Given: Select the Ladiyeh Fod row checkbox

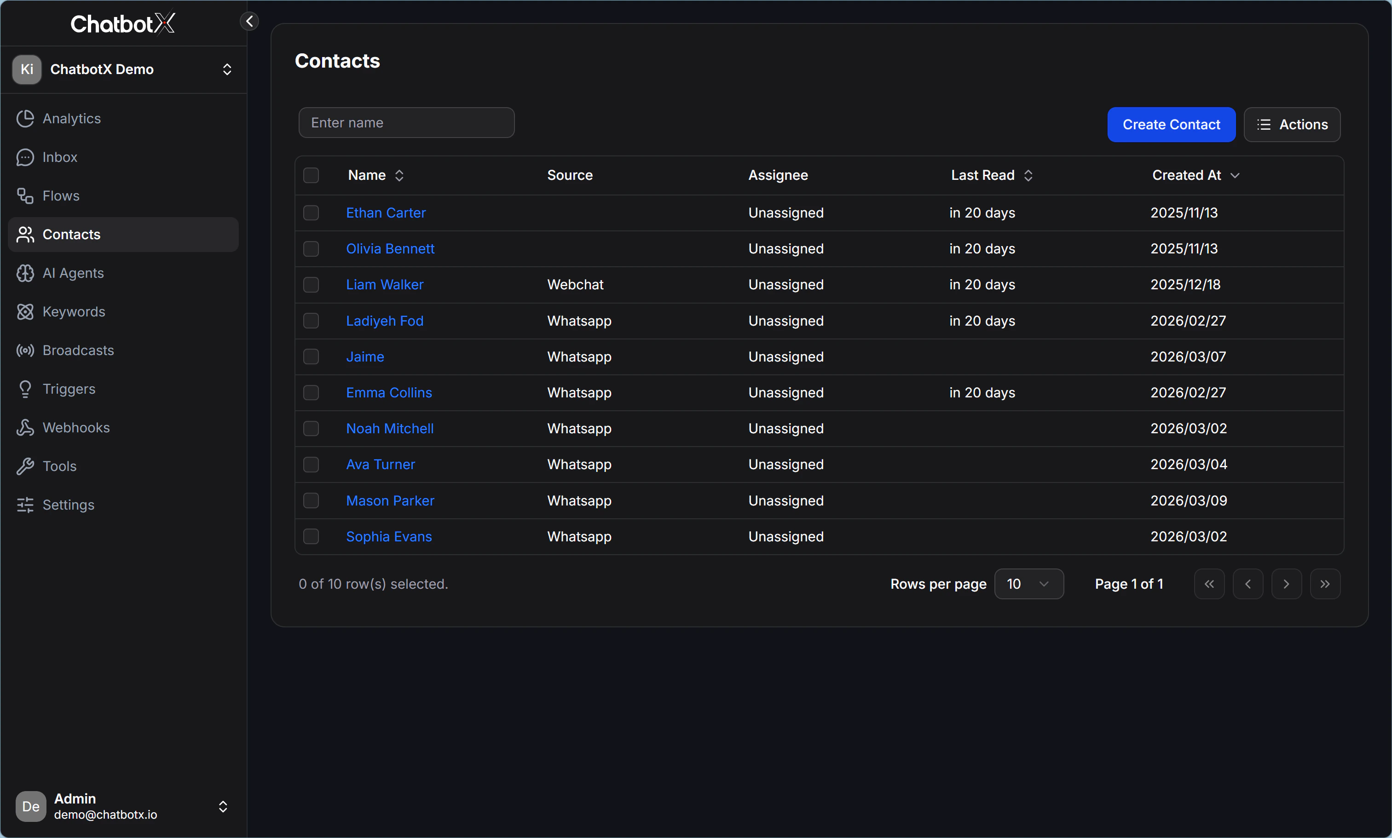Looking at the screenshot, I should coord(311,321).
